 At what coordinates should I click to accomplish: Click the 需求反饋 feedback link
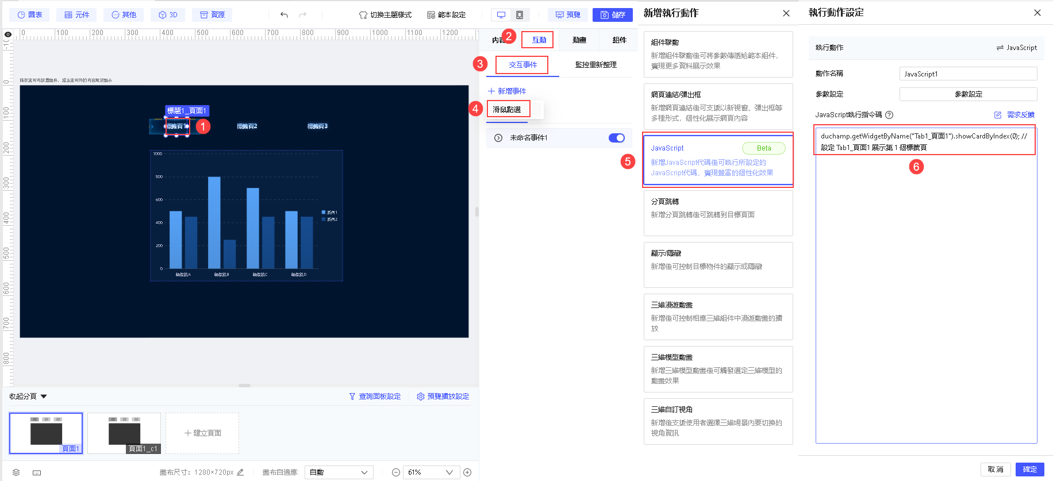pos(1014,115)
